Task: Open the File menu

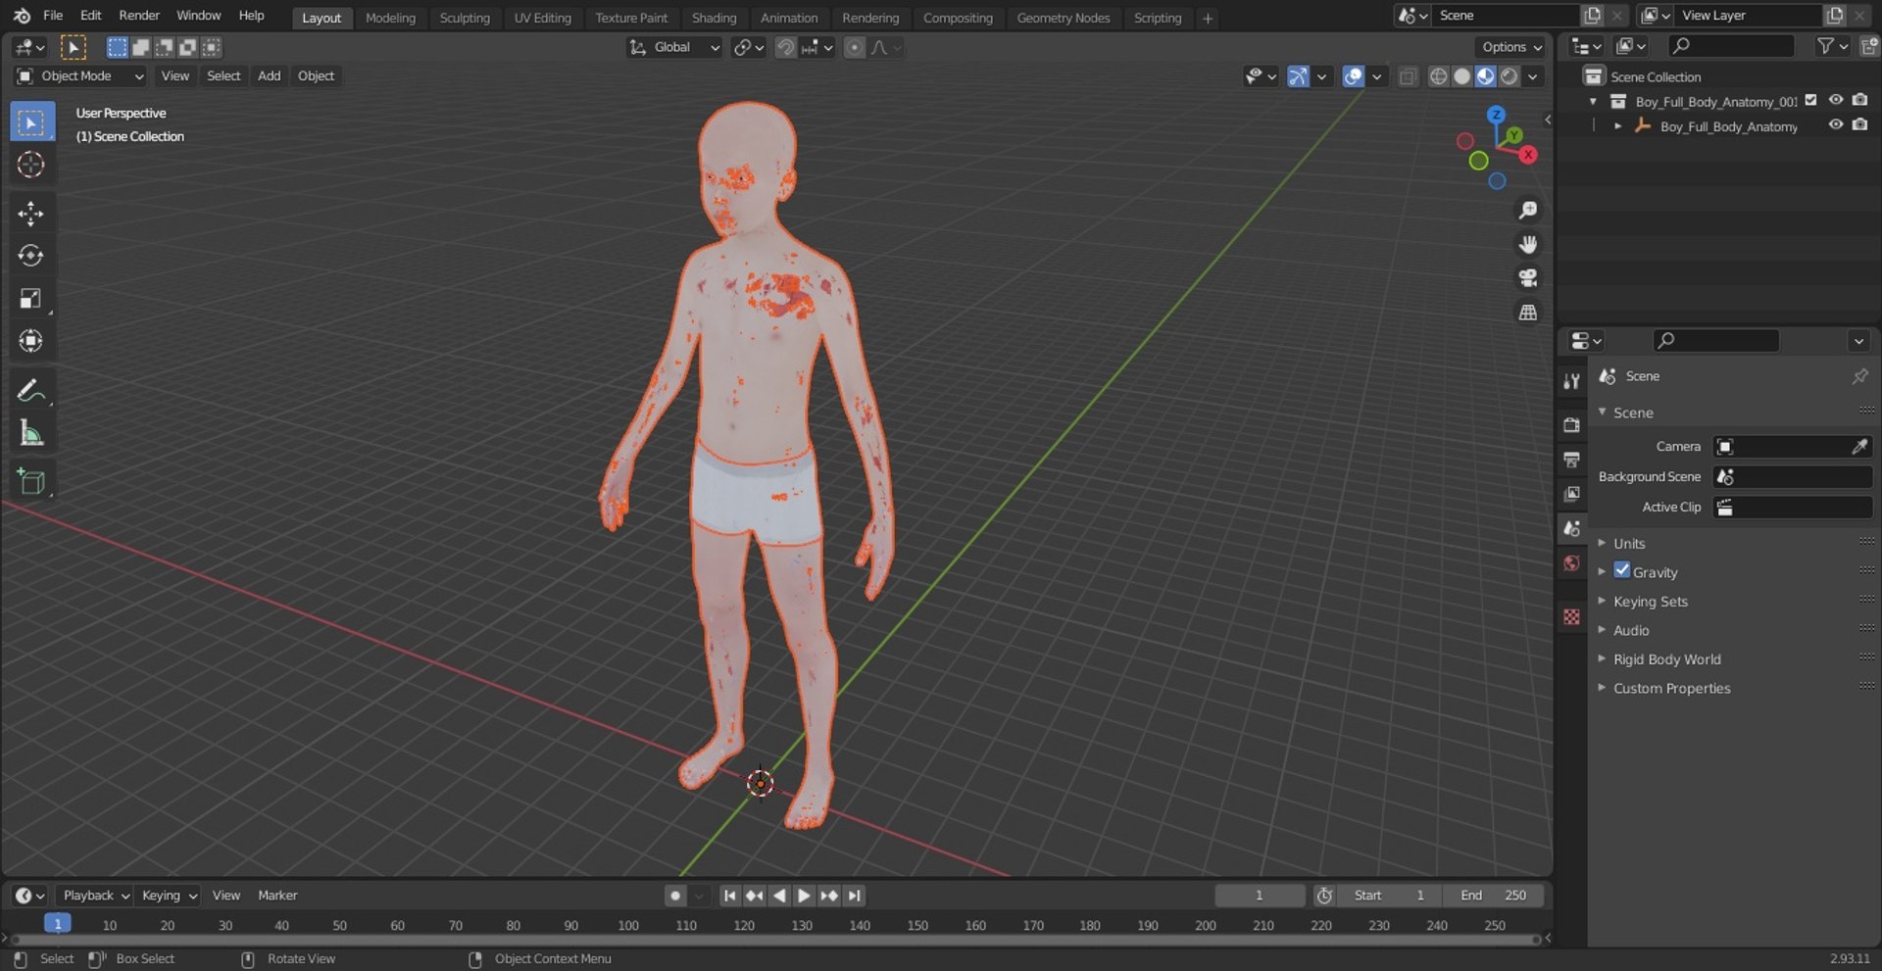Action: click(53, 16)
